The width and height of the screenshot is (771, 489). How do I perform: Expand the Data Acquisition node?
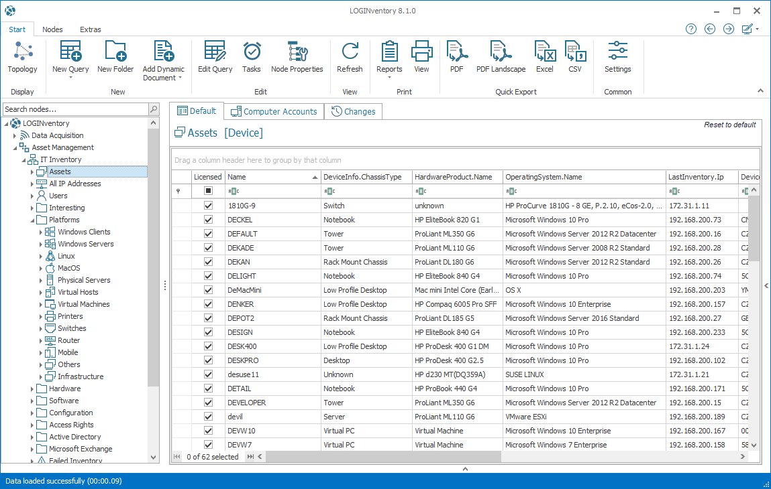click(x=15, y=135)
